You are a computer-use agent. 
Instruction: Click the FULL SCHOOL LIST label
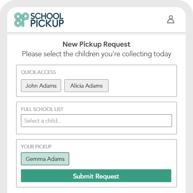42,109
